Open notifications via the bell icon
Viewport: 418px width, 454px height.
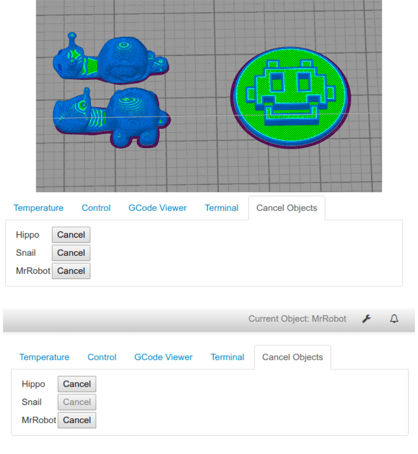394,319
